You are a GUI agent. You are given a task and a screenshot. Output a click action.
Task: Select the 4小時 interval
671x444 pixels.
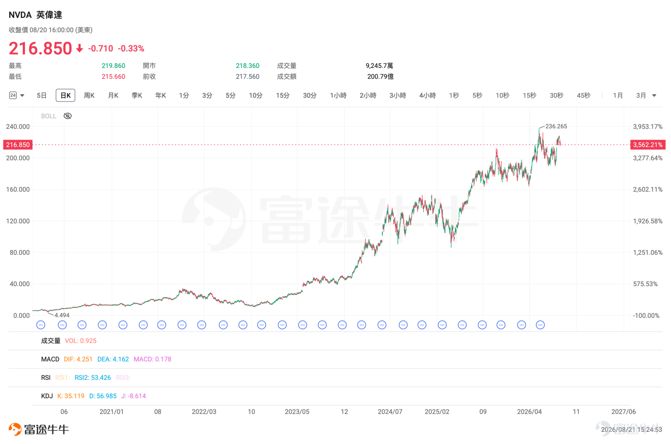(x=427, y=95)
